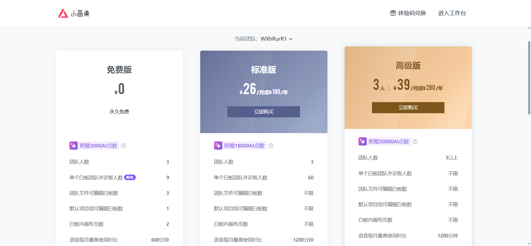Click 立即购买 button for premium plan
This screenshot has width=531, height=246.
(408, 108)
